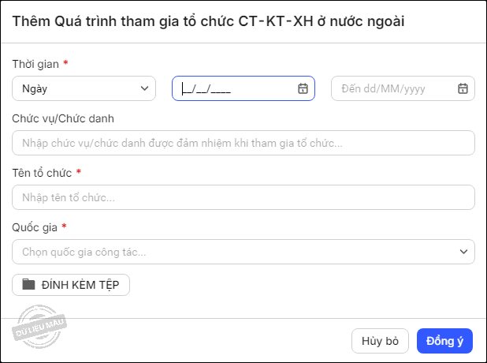Click the Chức vụ/Chức danh text box

(243, 143)
